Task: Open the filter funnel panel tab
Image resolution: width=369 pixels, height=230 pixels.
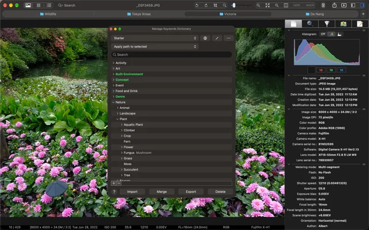Action: [327, 24]
